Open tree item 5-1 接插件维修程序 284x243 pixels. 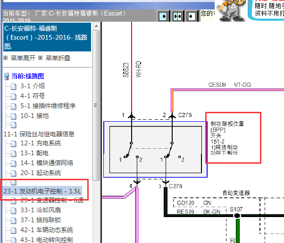click(x=48, y=106)
